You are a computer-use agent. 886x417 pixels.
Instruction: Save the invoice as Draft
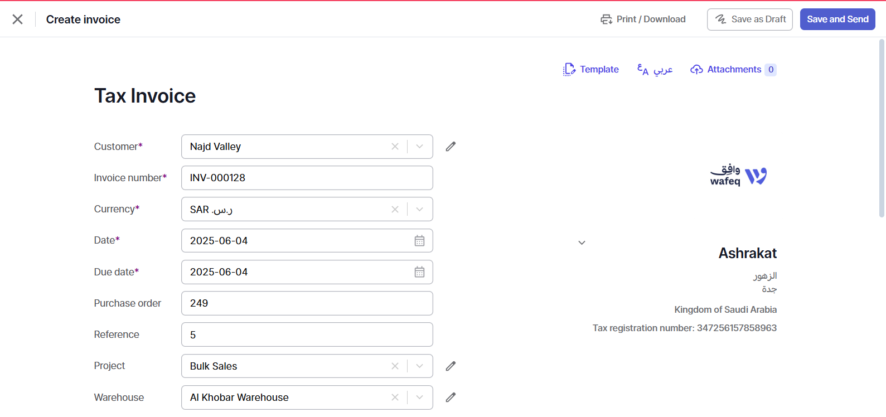[x=749, y=20]
